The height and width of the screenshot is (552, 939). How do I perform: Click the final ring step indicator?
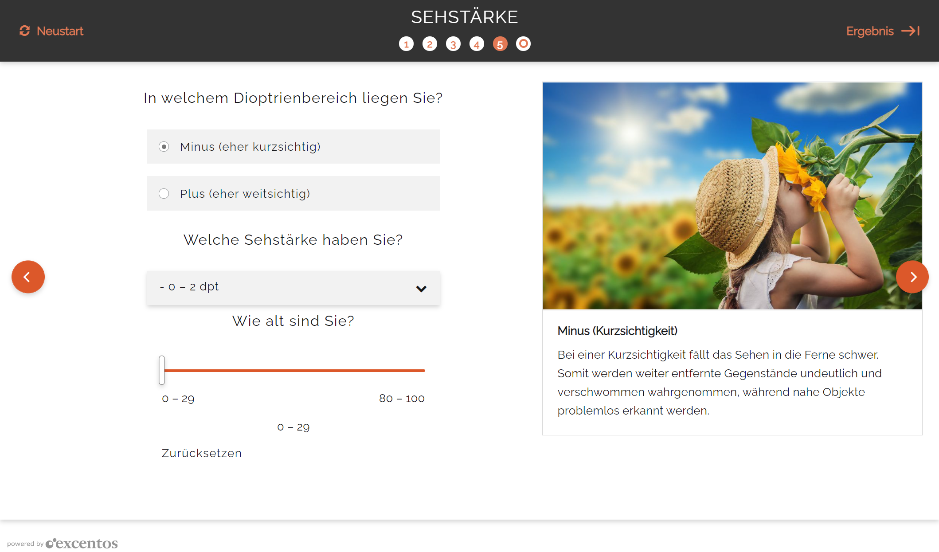point(524,44)
